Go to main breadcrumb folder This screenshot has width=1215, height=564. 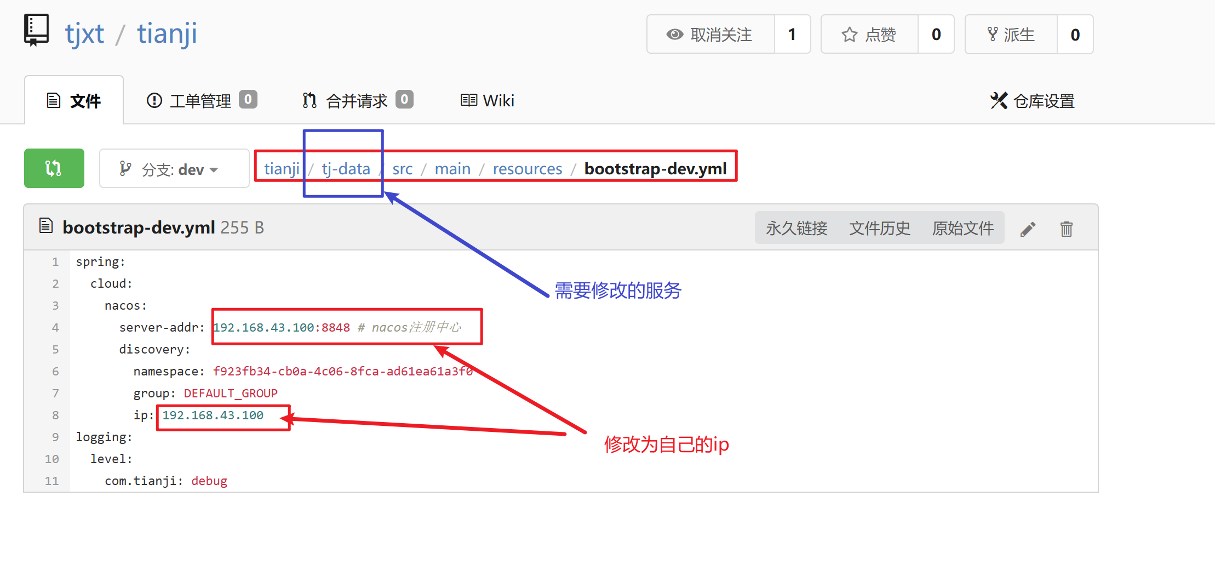pos(452,169)
